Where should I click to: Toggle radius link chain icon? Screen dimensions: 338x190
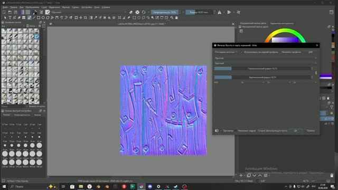(316, 73)
